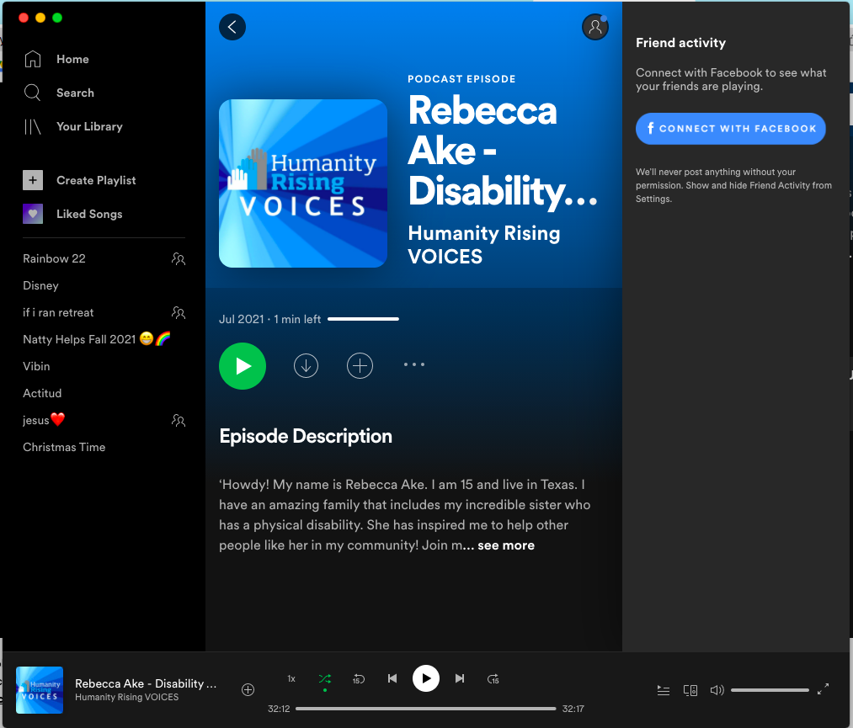This screenshot has width=853, height=728.
Task: Click the now-playing episode title in player bar
Action: tap(146, 683)
